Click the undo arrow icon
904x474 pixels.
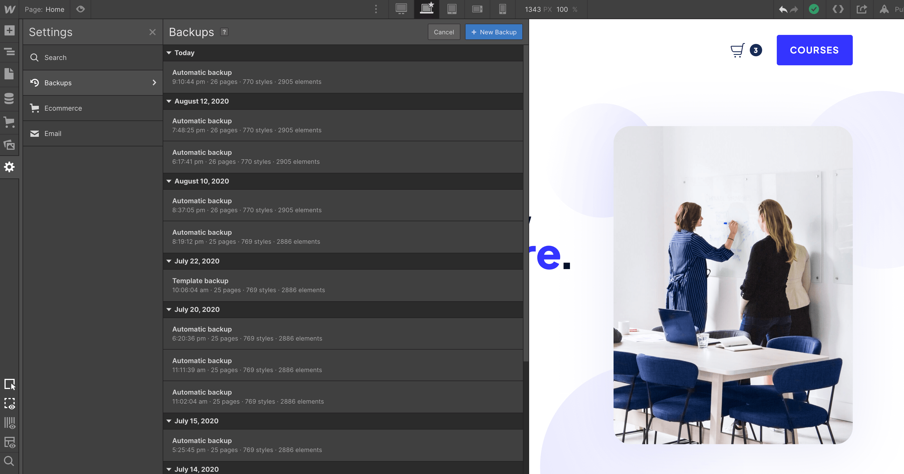(x=783, y=10)
